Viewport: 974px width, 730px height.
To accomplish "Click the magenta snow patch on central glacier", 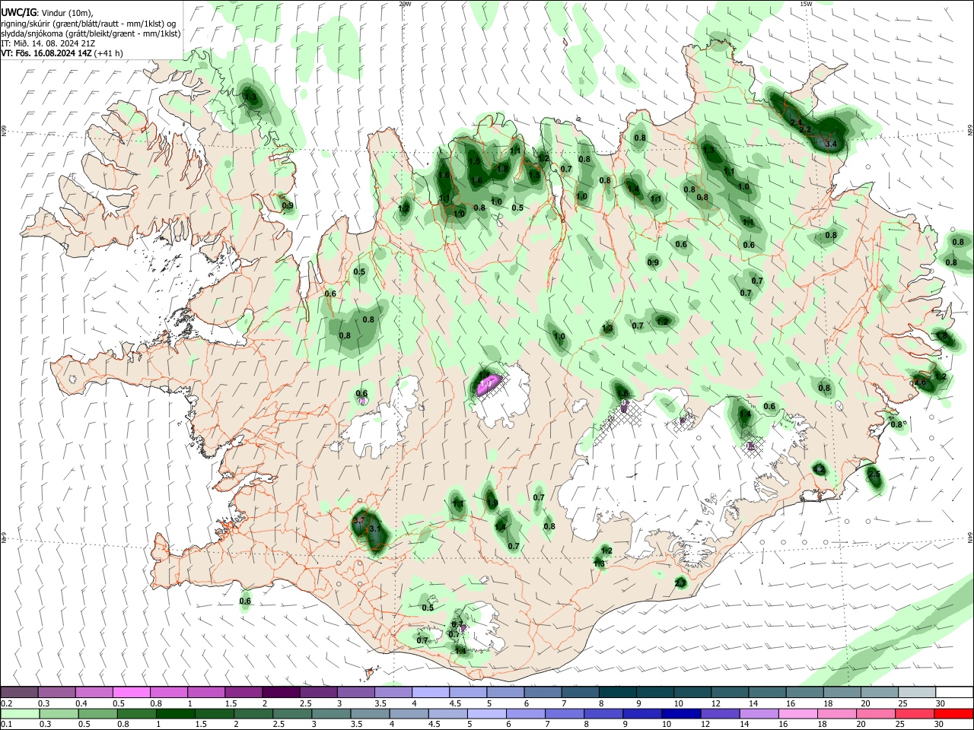I will [x=488, y=384].
